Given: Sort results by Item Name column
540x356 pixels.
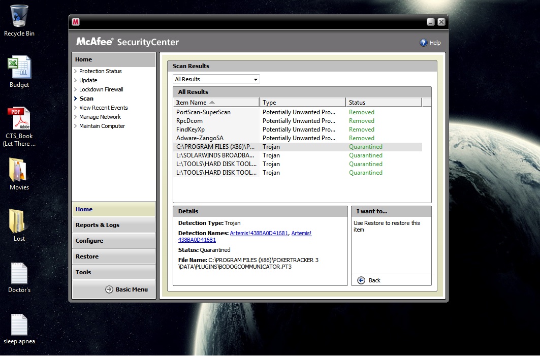Looking at the screenshot, I should click(216, 103).
